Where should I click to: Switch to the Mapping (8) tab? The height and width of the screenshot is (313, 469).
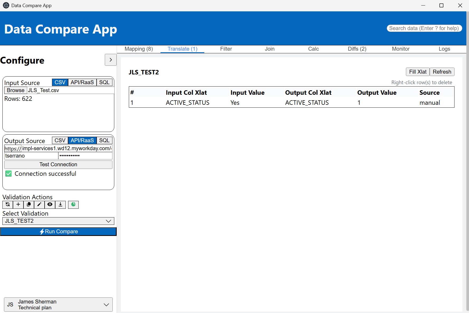pos(139,49)
